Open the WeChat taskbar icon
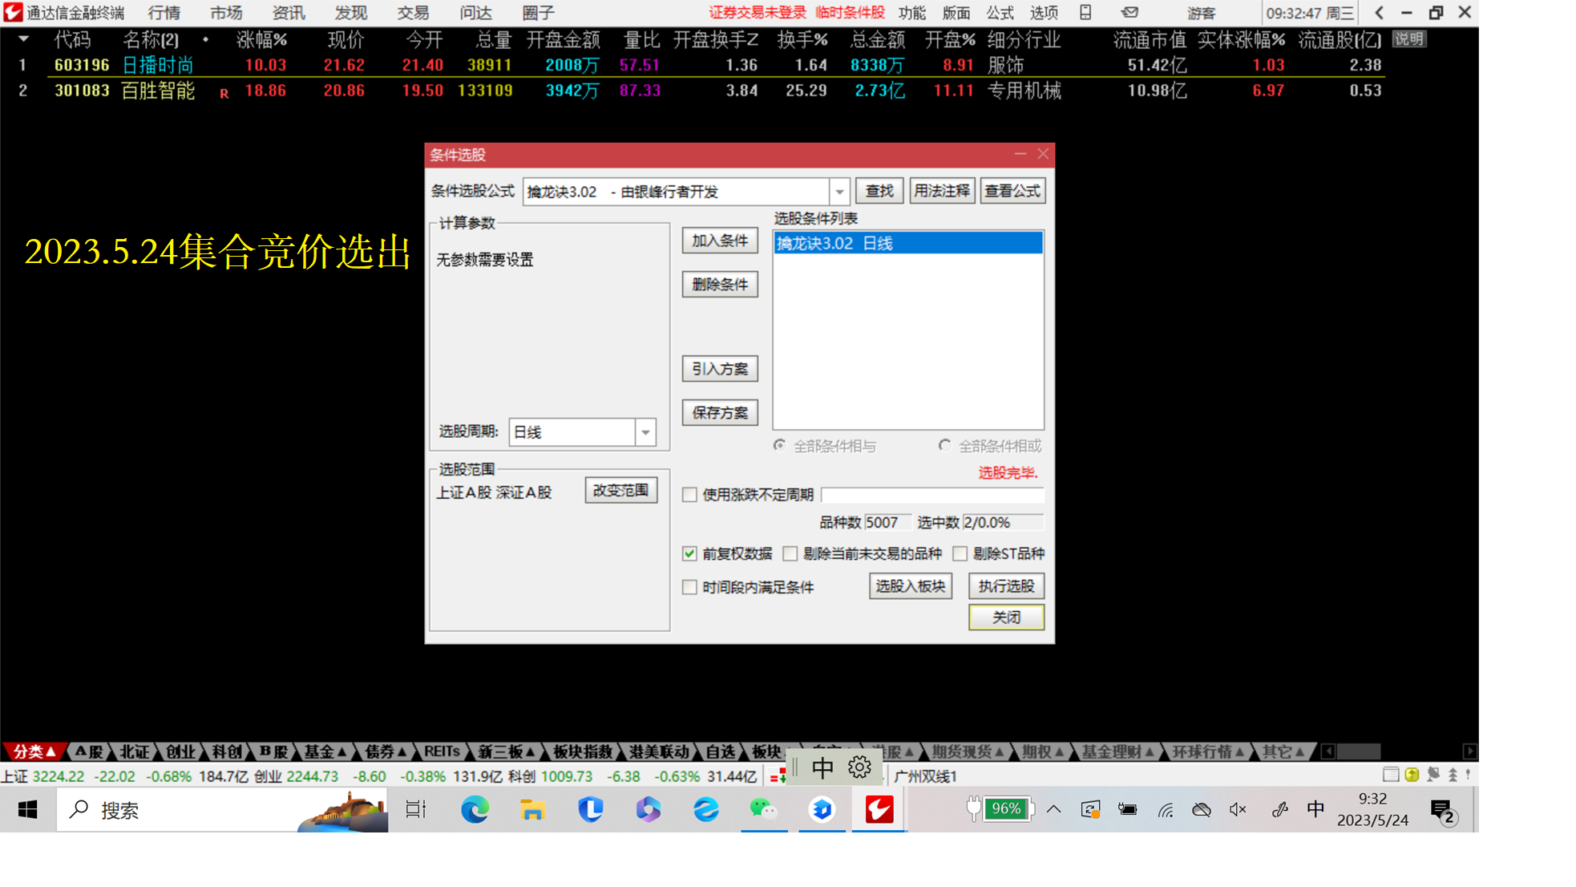Viewport: 1576px width, 887px height. pyautogui.click(x=763, y=810)
